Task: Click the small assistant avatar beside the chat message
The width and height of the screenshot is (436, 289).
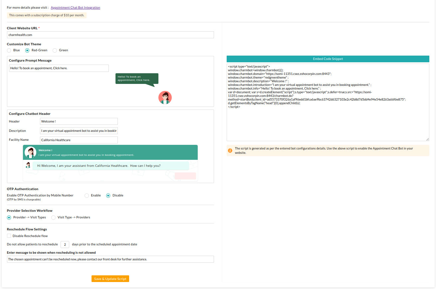Action: click(28, 165)
